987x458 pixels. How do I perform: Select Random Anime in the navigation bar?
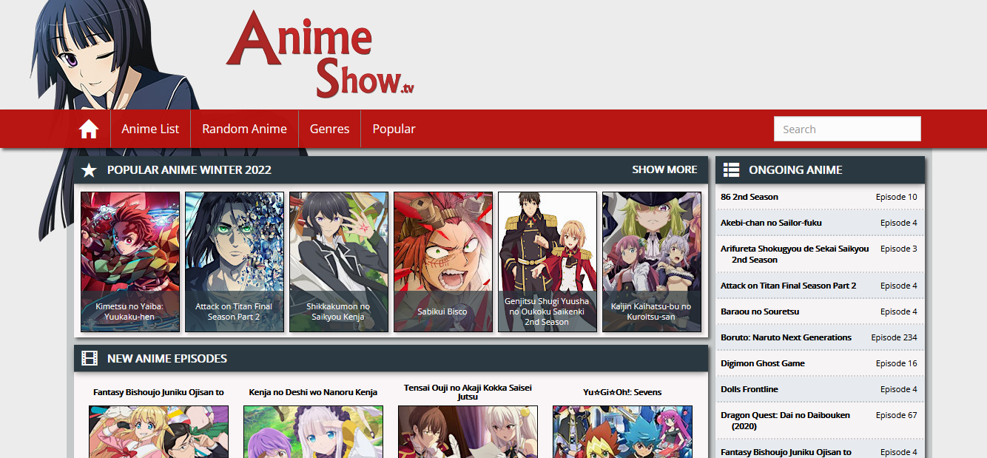coord(244,129)
